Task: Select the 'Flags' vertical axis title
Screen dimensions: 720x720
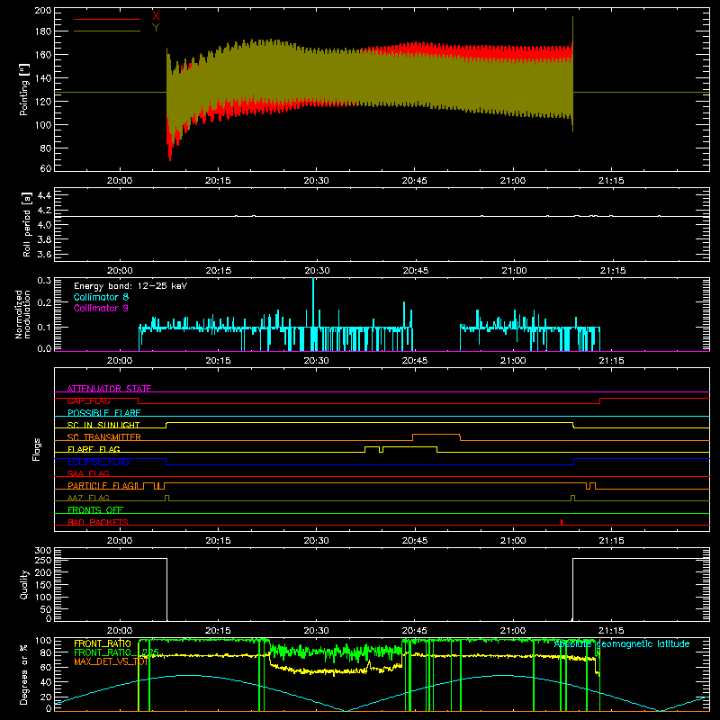Action: 36,449
